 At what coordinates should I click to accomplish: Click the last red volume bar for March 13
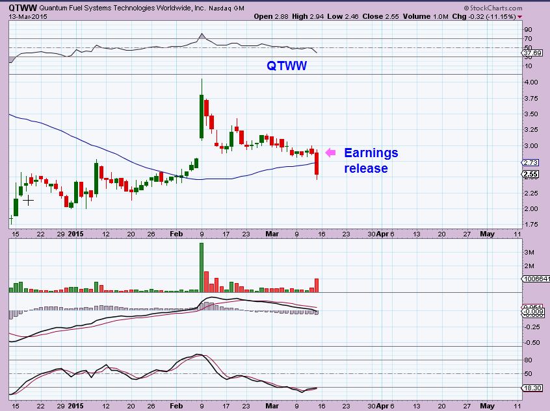point(317,285)
